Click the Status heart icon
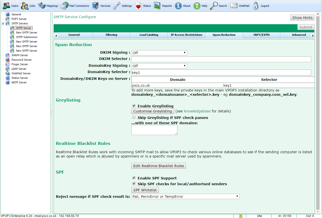 tap(138, 6)
